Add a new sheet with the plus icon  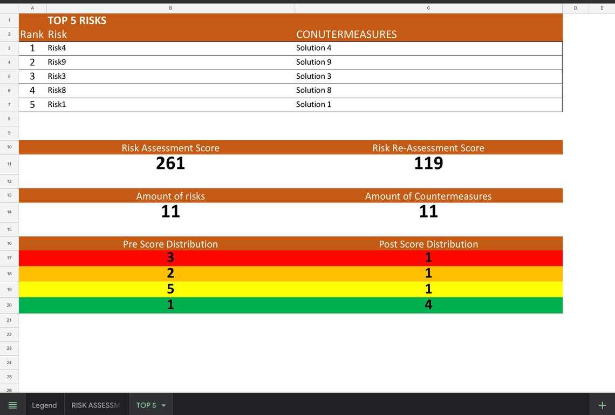coord(602,405)
